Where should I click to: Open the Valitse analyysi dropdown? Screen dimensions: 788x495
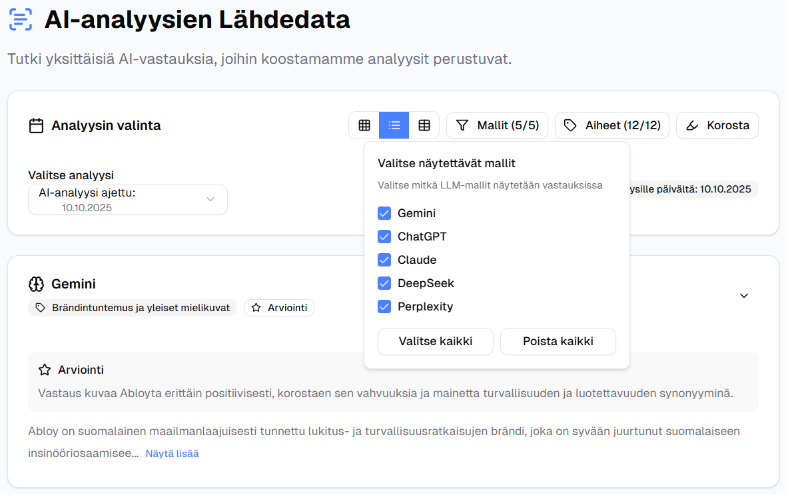point(128,200)
